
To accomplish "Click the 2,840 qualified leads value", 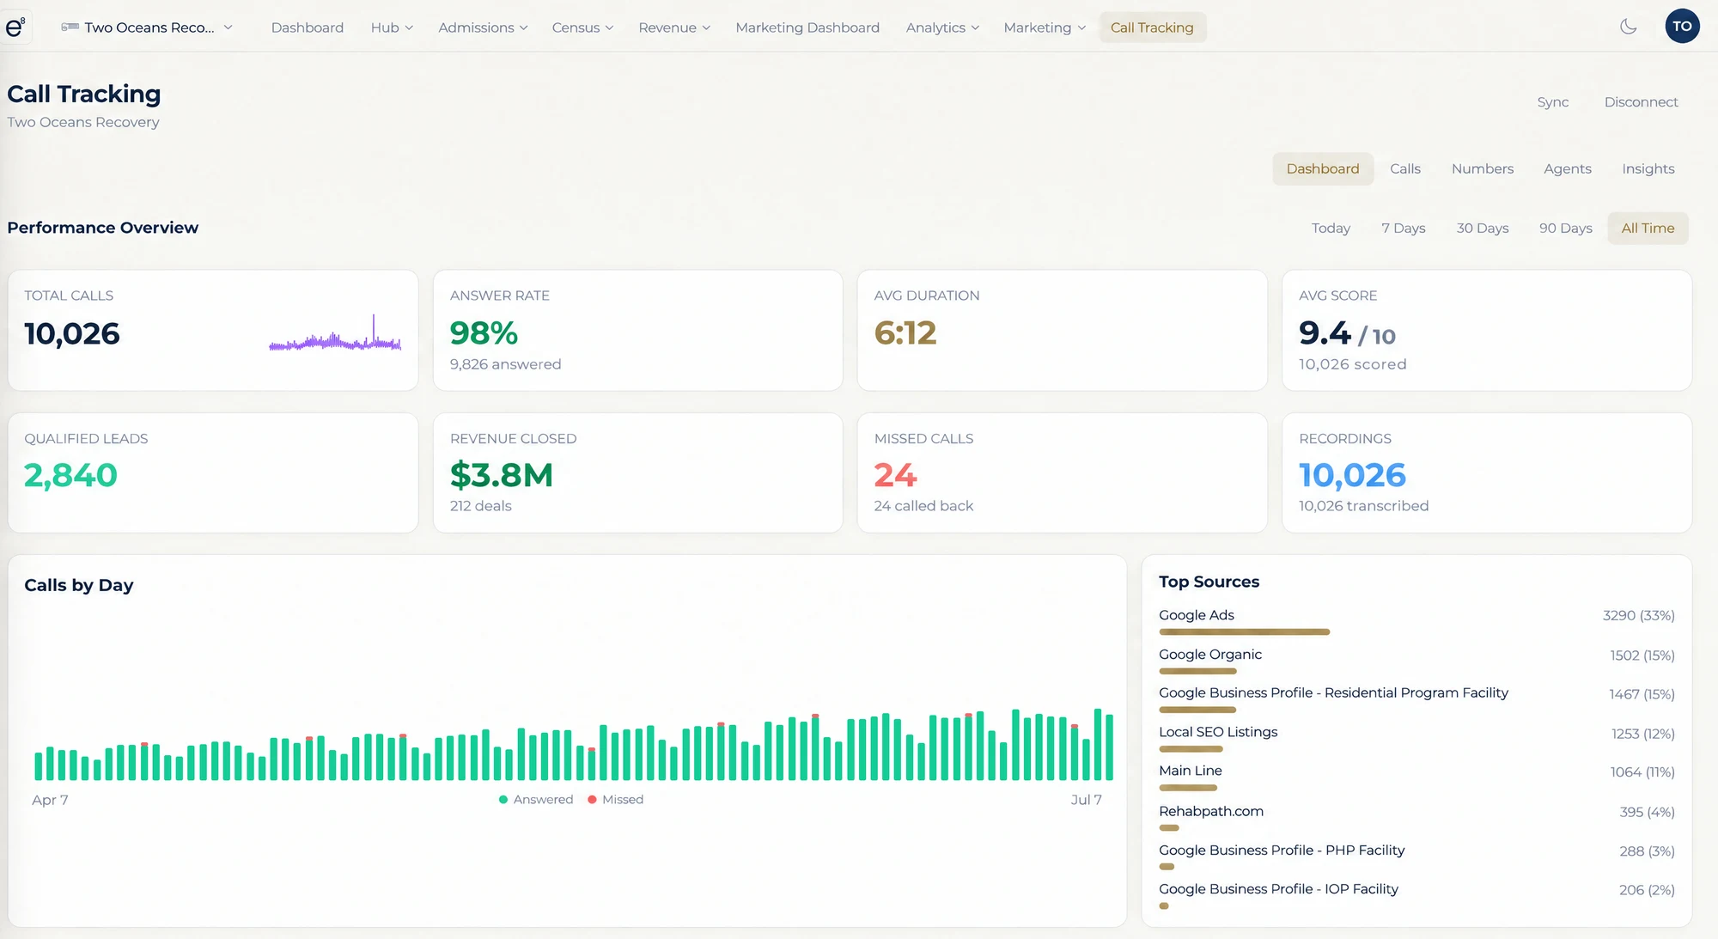I will tap(70, 475).
